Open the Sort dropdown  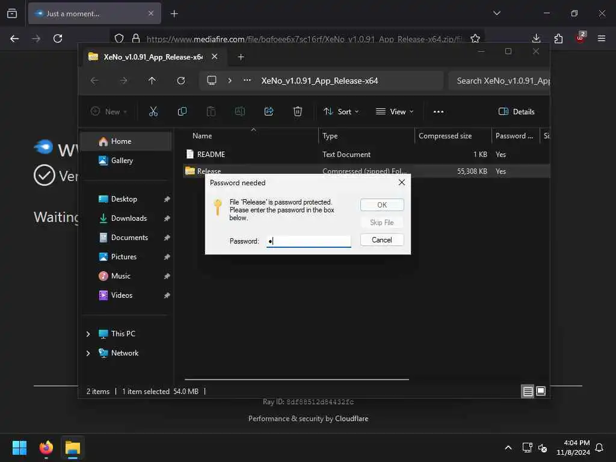pyautogui.click(x=341, y=111)
